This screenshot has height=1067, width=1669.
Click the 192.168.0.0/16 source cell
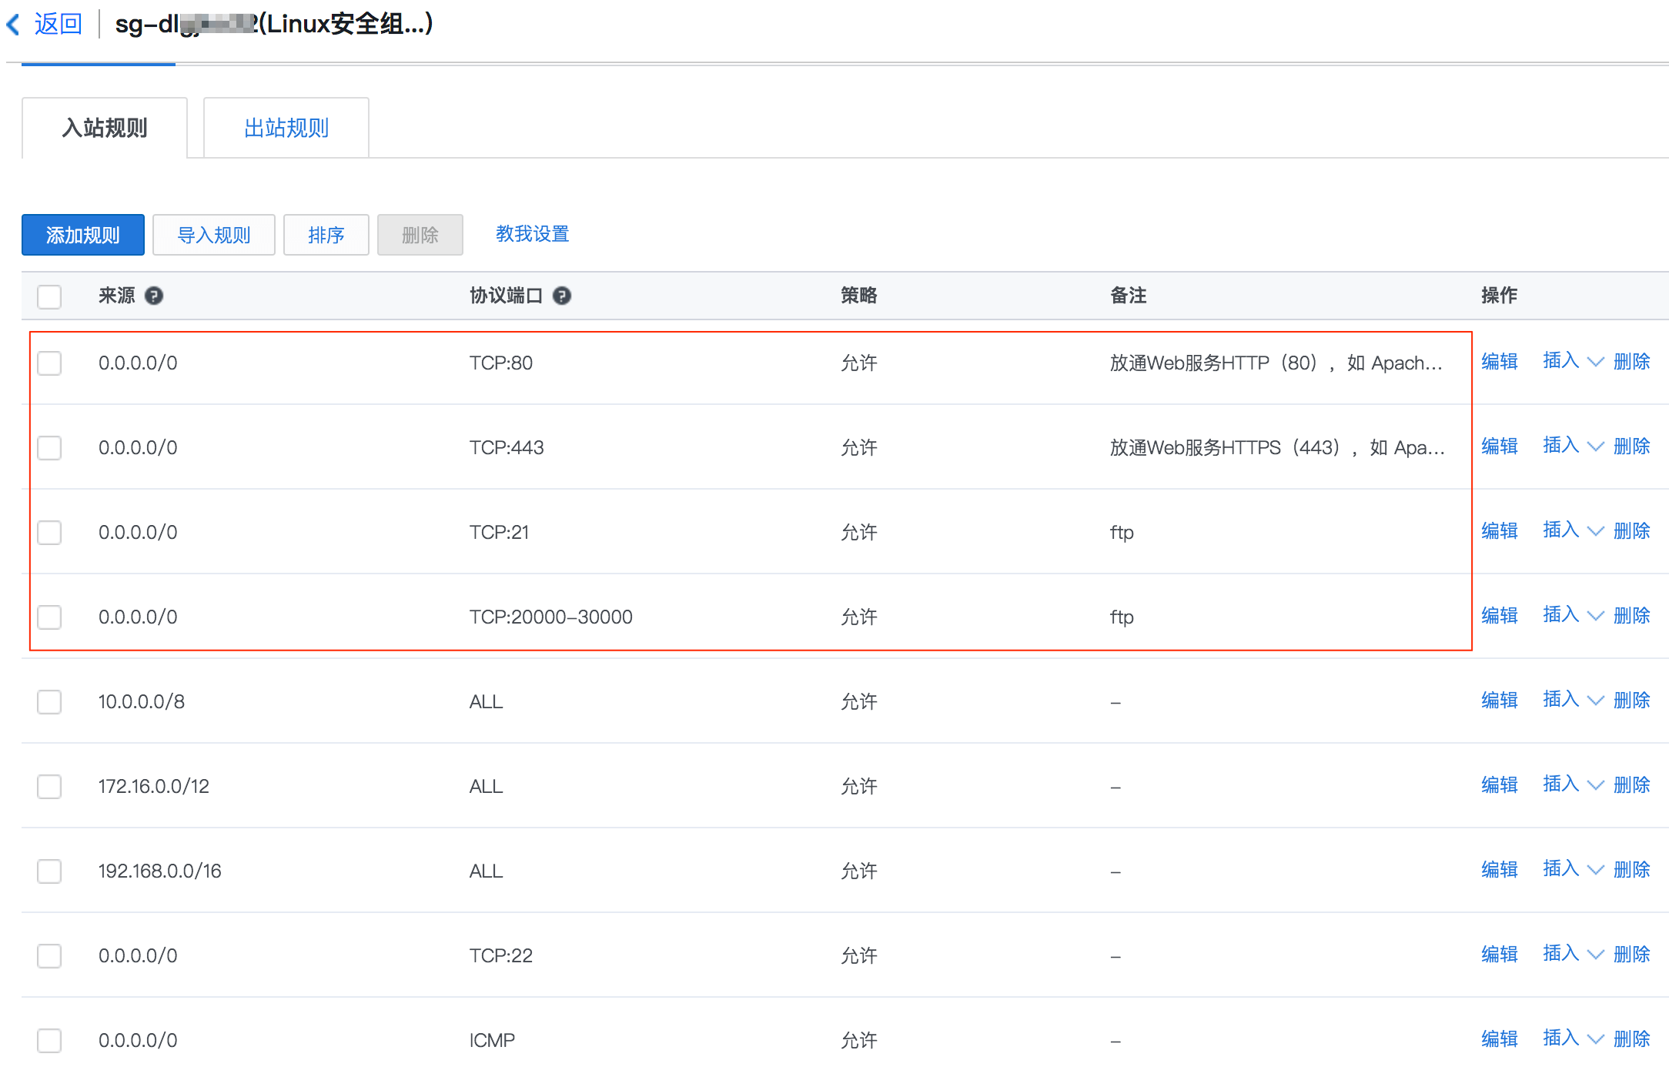160,871
